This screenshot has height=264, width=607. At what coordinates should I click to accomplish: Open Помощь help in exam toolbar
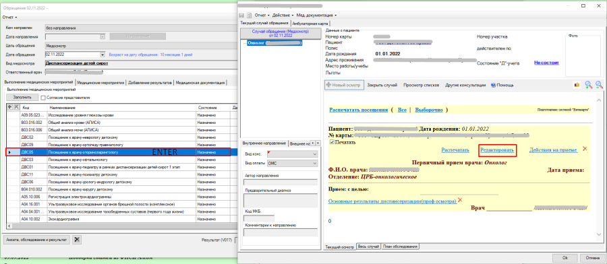pos(502,85)
